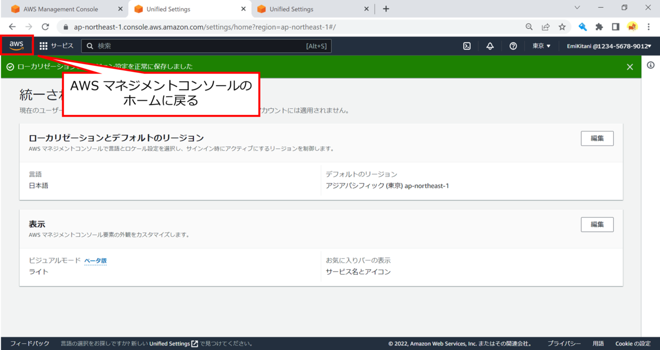Select the 日本語 language value
The height and width of the screenshot is (350, 660).
38,186
